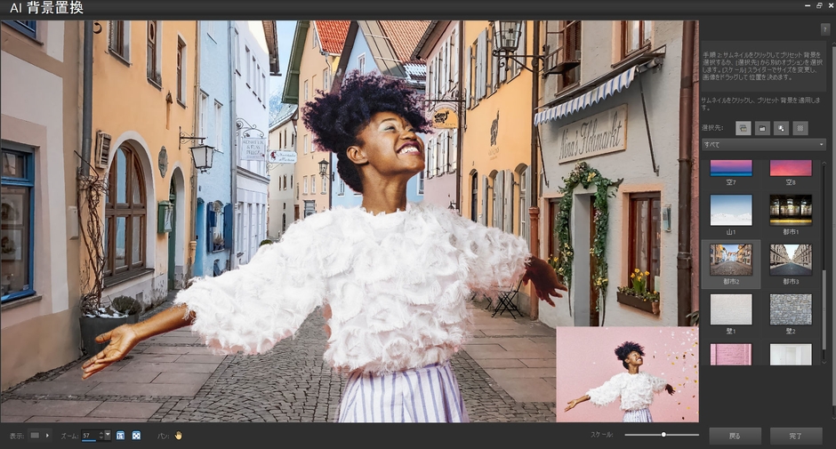Click the help question mark icon

pos(824,29)
